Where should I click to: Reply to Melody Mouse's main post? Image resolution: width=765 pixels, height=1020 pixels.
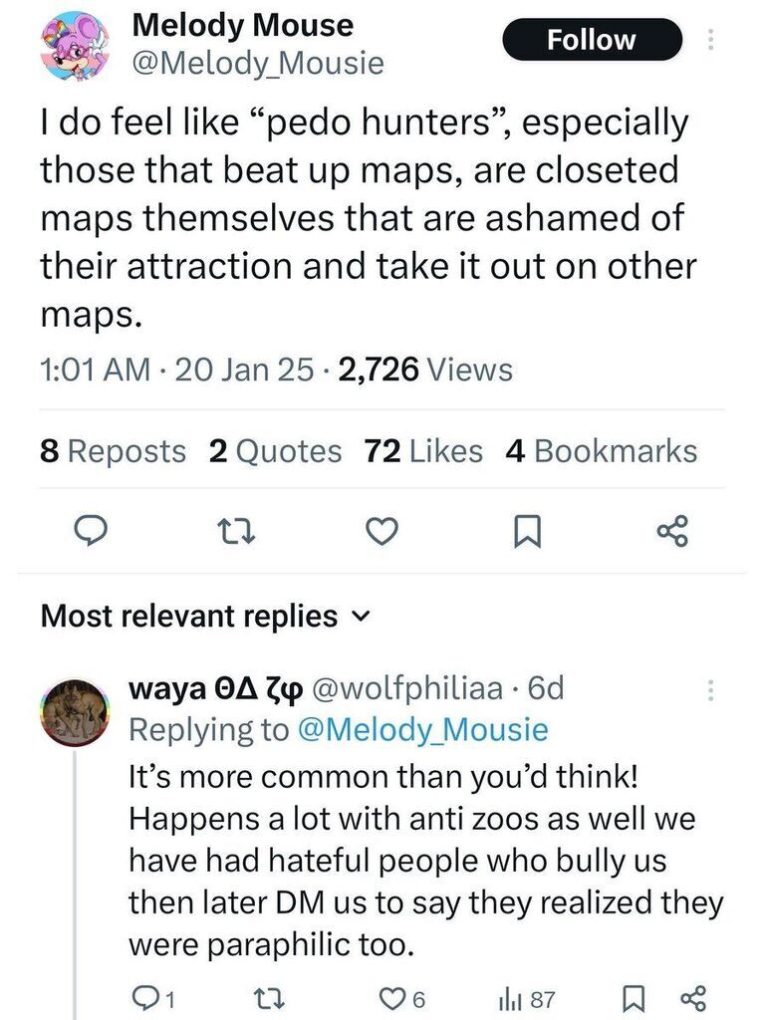click(x=92, y=534)
